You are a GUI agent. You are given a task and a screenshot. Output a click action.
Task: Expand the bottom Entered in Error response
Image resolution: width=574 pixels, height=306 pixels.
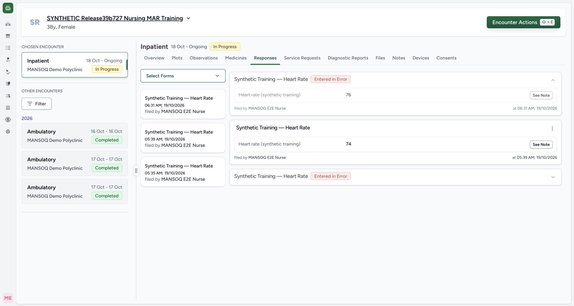pos(553,177)
